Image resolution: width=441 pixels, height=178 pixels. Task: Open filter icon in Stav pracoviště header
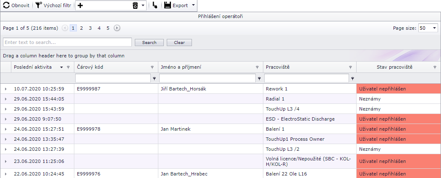click(x=435, y=67)
